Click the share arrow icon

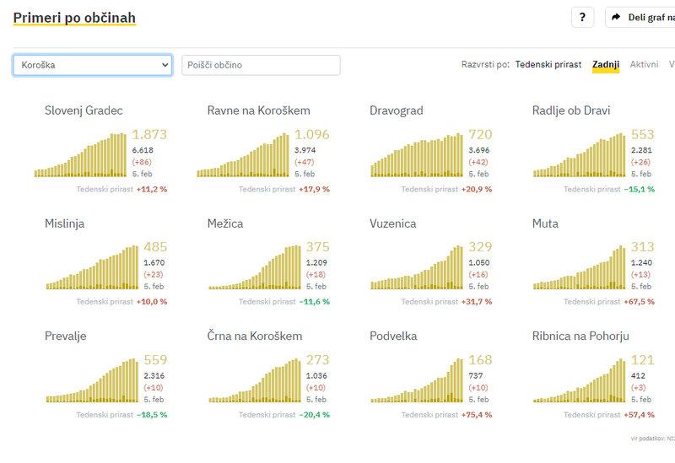(x=616, y=17)
